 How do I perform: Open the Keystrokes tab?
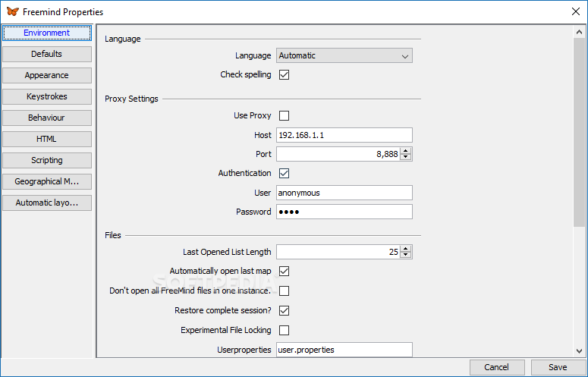(47, 96)
